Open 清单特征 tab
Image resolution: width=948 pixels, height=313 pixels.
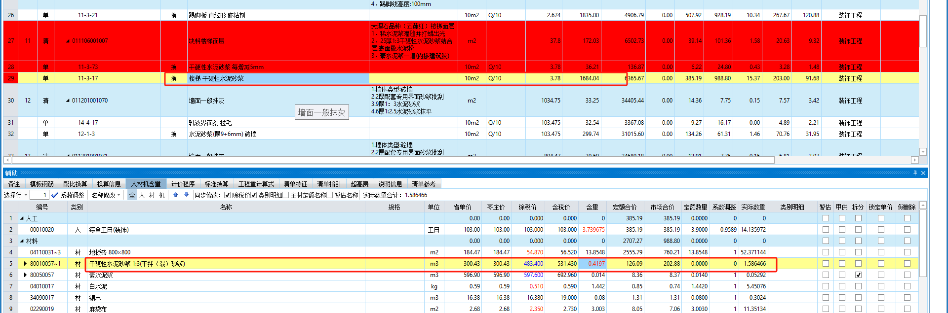(295, 184)
